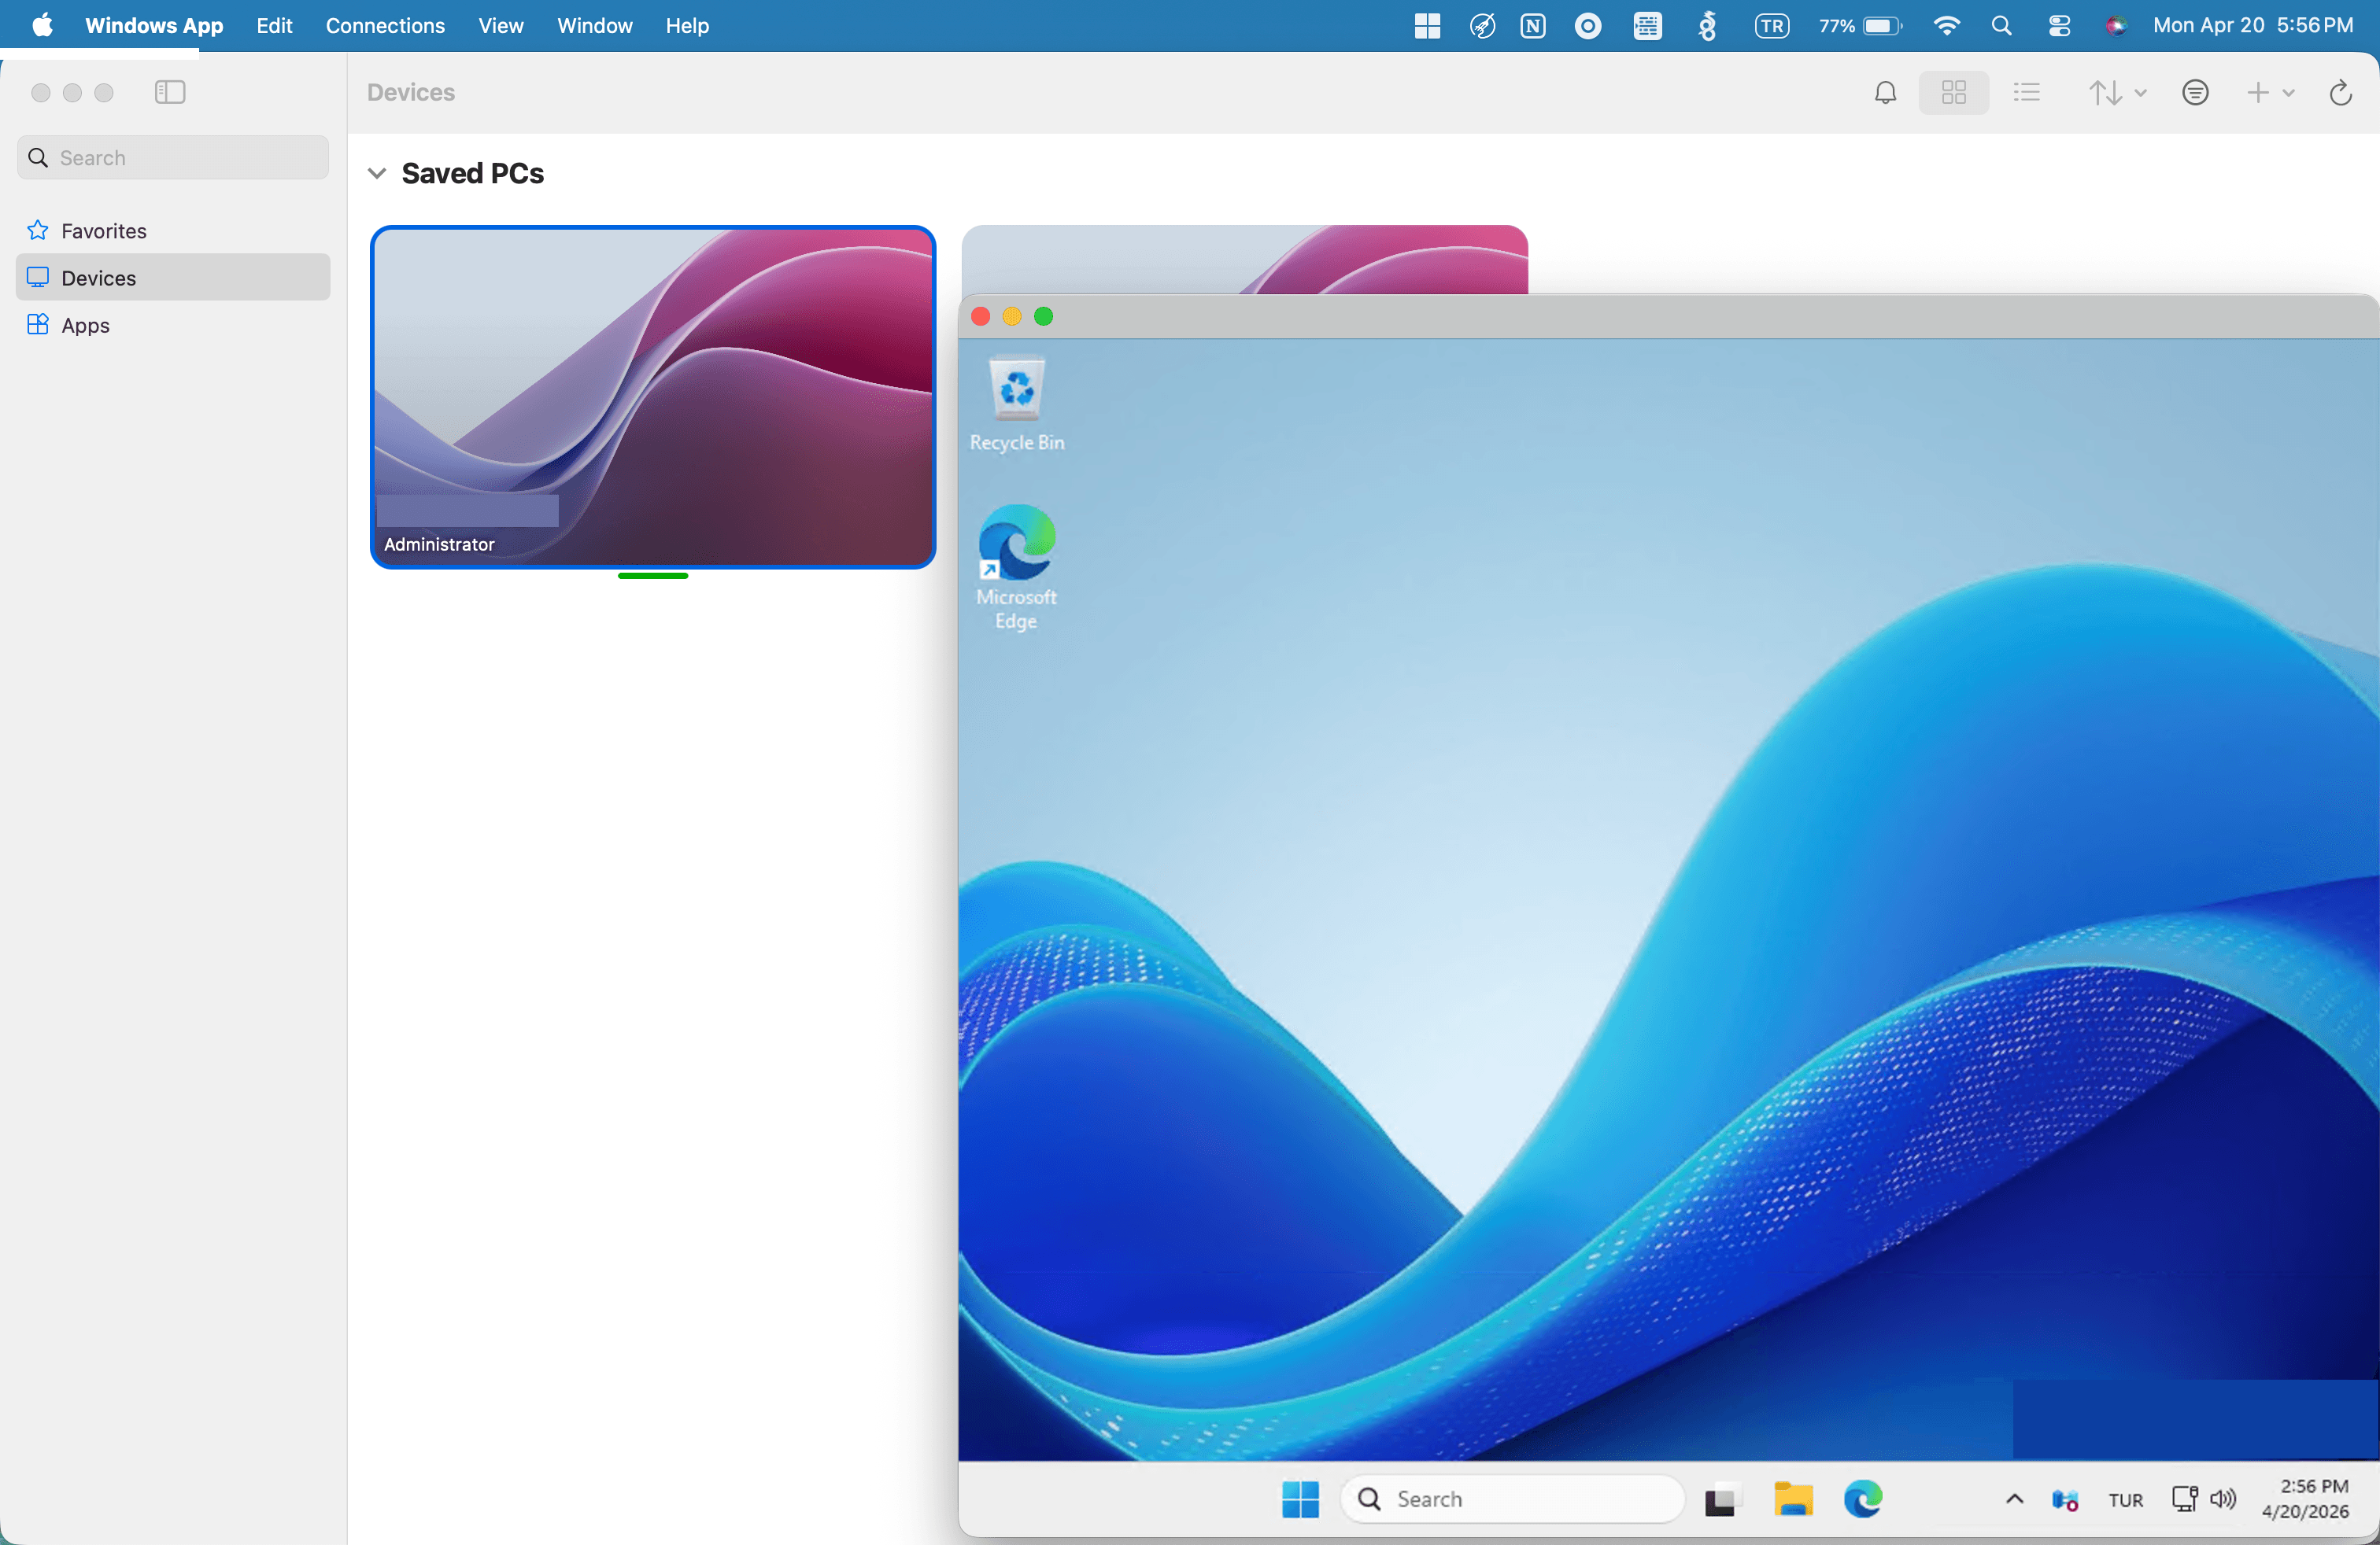Open Wi-Fi menu bar icon
This screenshot has height=1545, width=2380.
1946,26
